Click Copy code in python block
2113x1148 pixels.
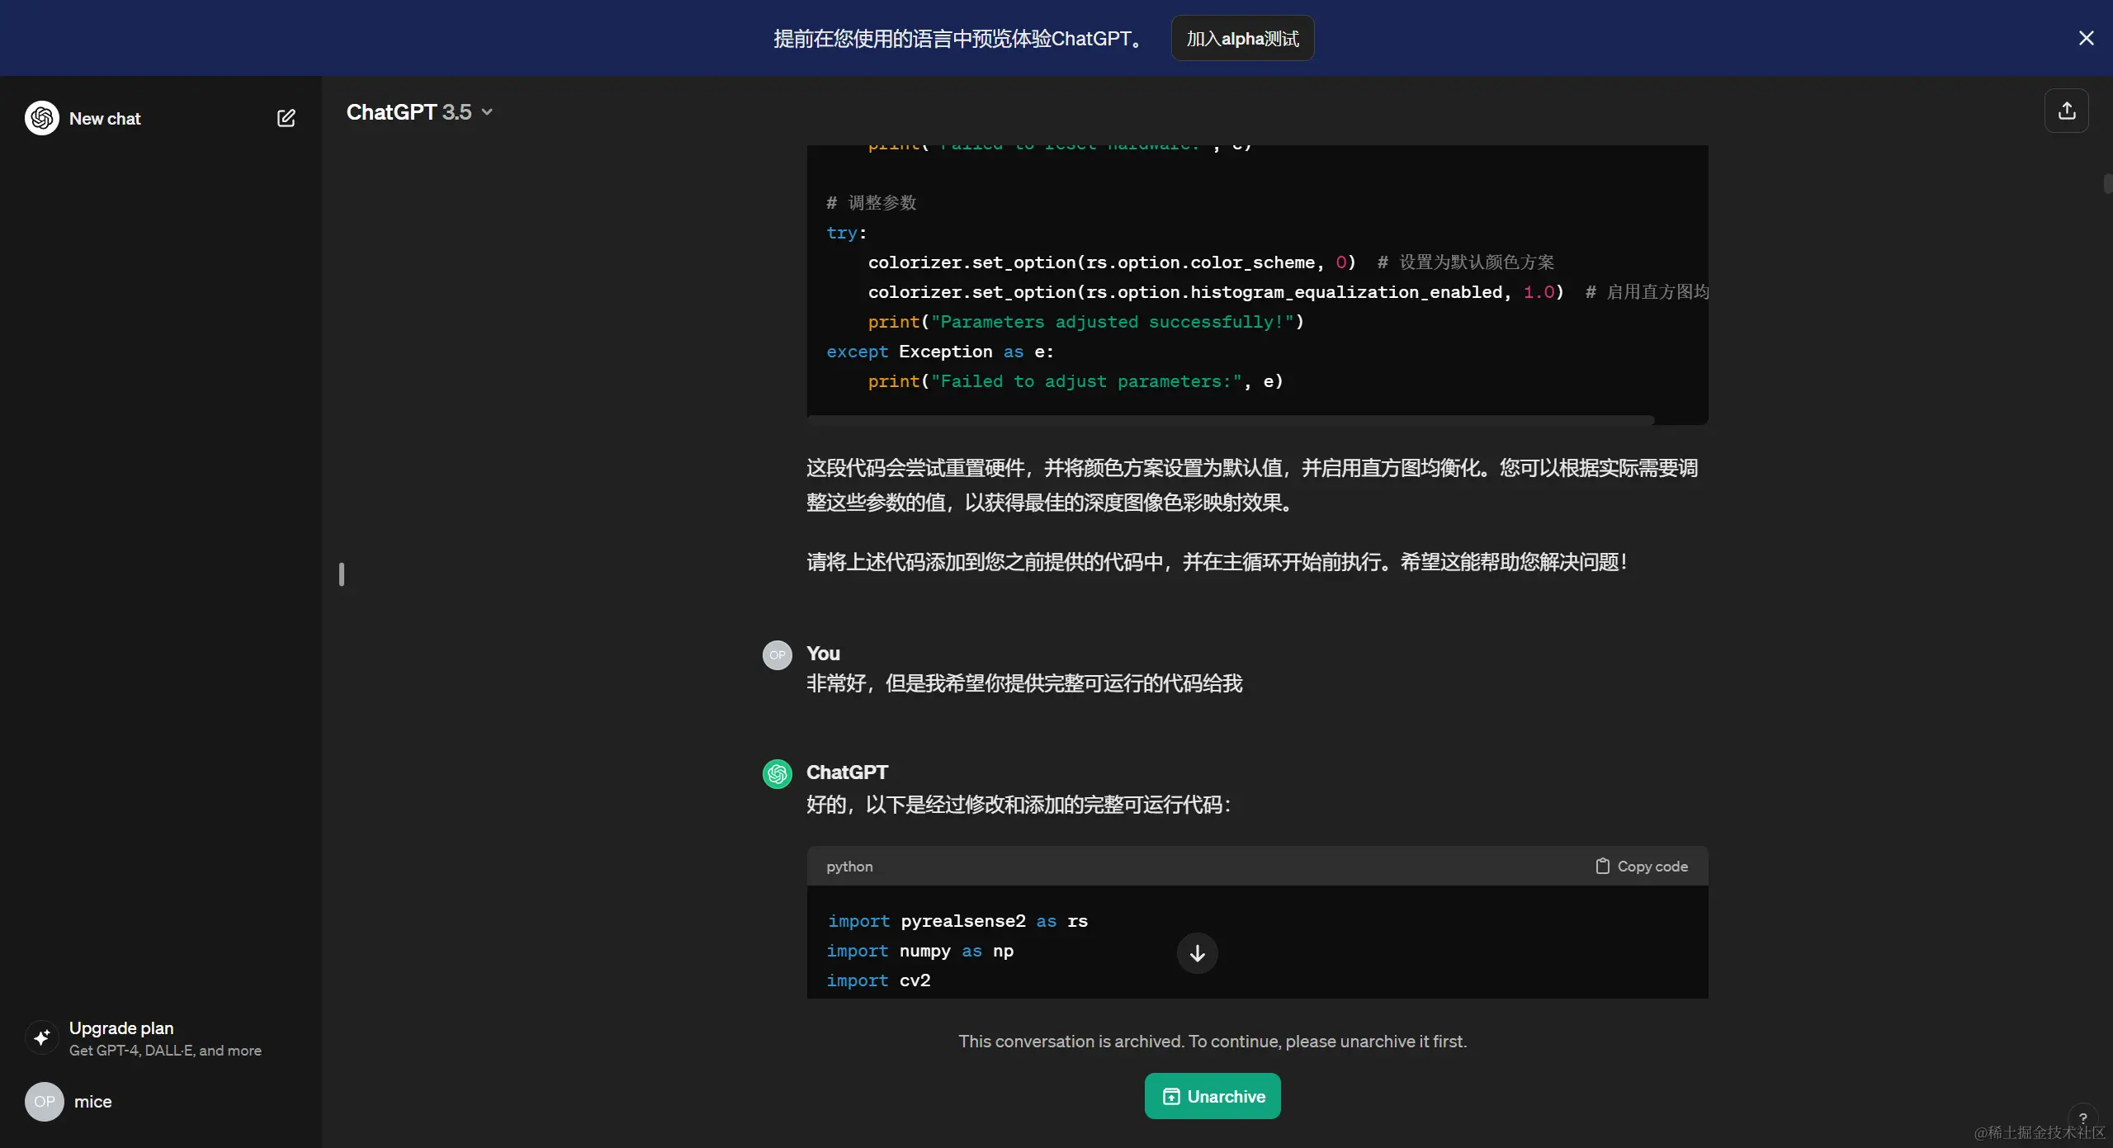[1652, 866]
